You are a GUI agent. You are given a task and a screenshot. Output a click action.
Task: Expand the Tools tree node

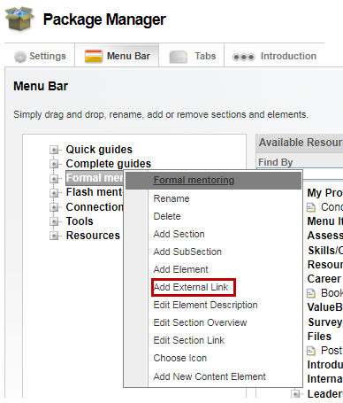coord(54,221)
